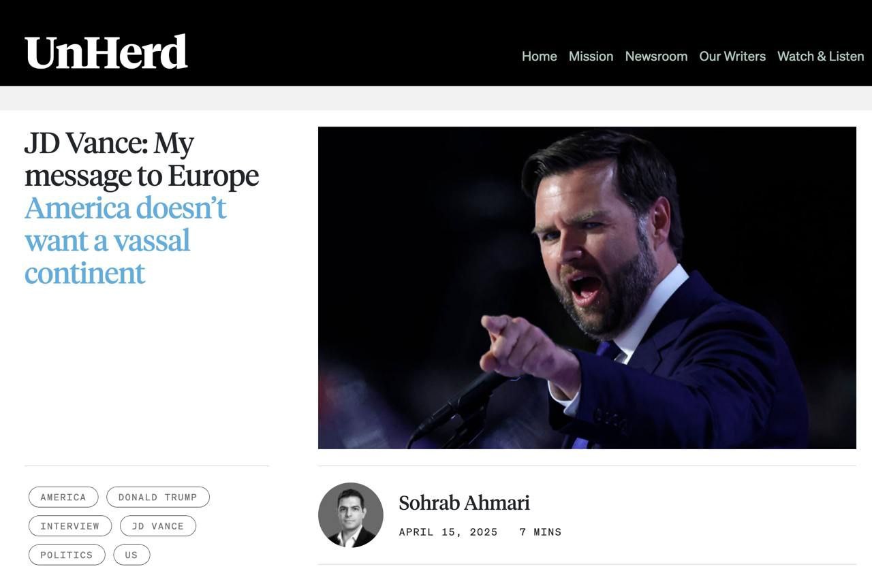
Task: Click the blue subheading about vassal continent
Action: (125, 240)
